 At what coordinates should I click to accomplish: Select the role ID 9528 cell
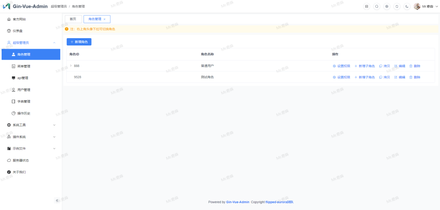77,77
